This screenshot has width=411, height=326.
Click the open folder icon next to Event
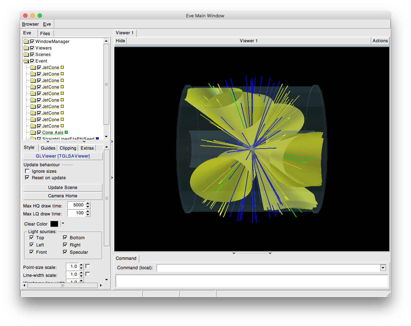pyautogui.click(x=26, y=61)
